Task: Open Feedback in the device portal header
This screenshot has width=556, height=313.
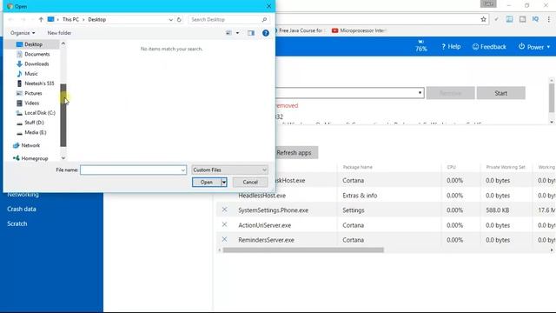Action: tap(489, 46)
